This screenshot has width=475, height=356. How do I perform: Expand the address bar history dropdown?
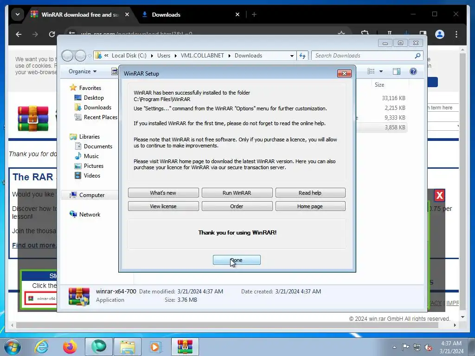click(292, 56)
